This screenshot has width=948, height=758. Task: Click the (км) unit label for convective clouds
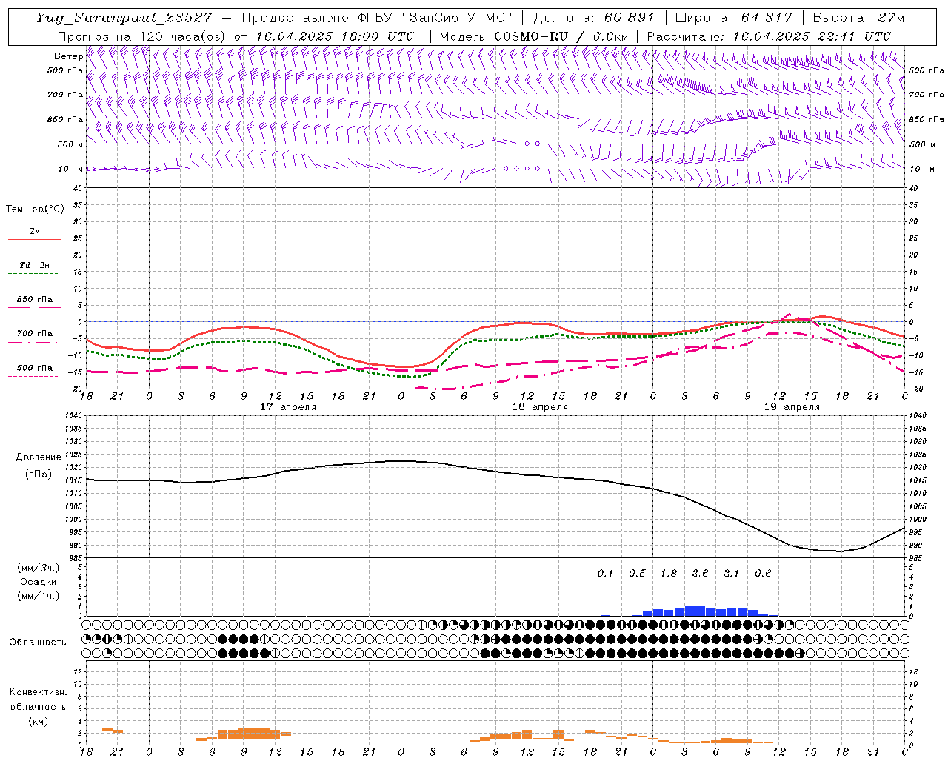pyautogui.click(x=38, y=721)
